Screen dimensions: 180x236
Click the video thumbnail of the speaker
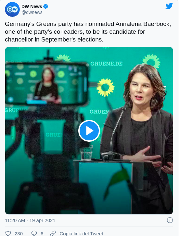(x=89, y=131)
